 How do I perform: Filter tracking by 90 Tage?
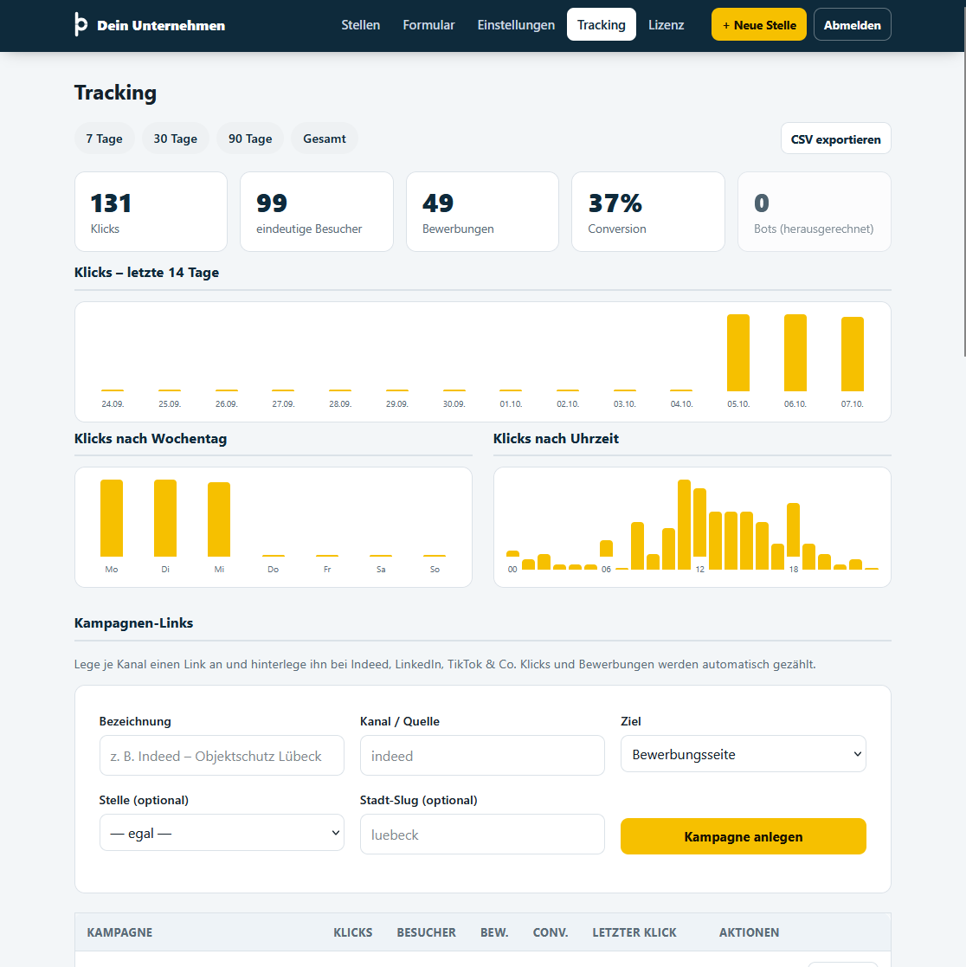(249, 139)
